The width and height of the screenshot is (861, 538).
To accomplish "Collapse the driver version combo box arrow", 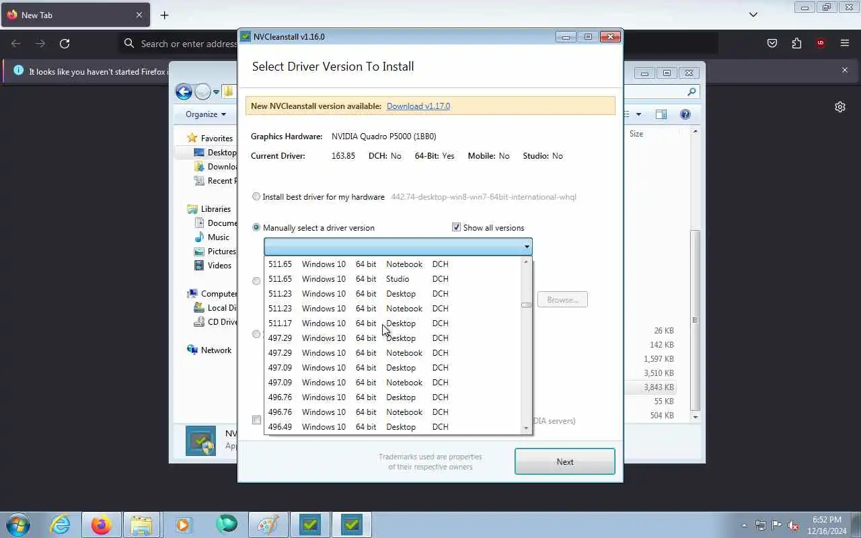I will point(527,247).
